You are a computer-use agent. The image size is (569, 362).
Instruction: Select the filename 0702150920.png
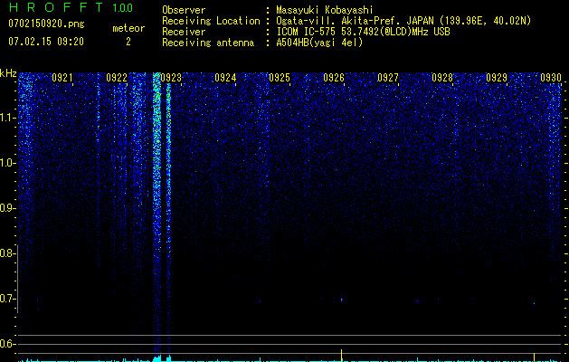tap(46, 24)
